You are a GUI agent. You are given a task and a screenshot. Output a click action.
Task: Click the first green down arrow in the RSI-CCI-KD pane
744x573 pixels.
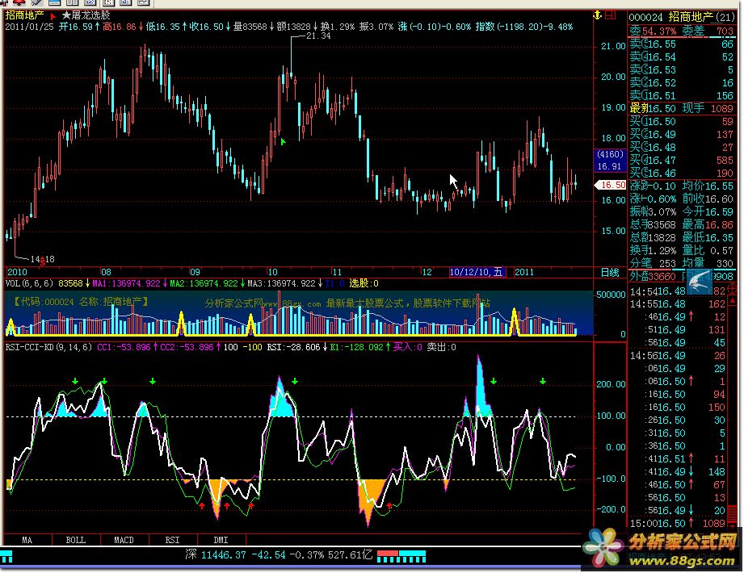pyautogui.click(x=75, y=381)
